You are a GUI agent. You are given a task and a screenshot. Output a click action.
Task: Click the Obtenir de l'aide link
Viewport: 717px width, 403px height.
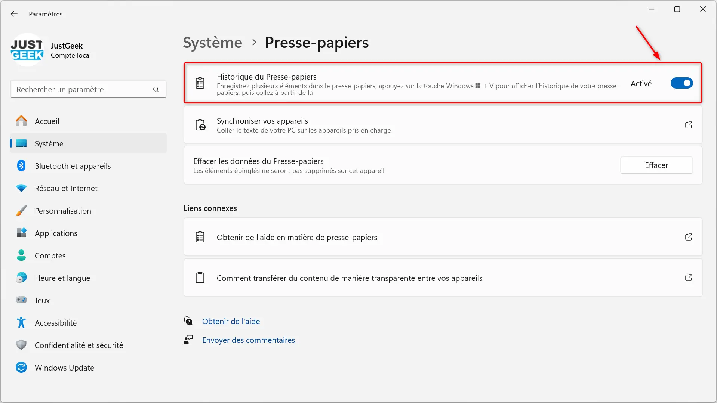[x=231, y=322]
